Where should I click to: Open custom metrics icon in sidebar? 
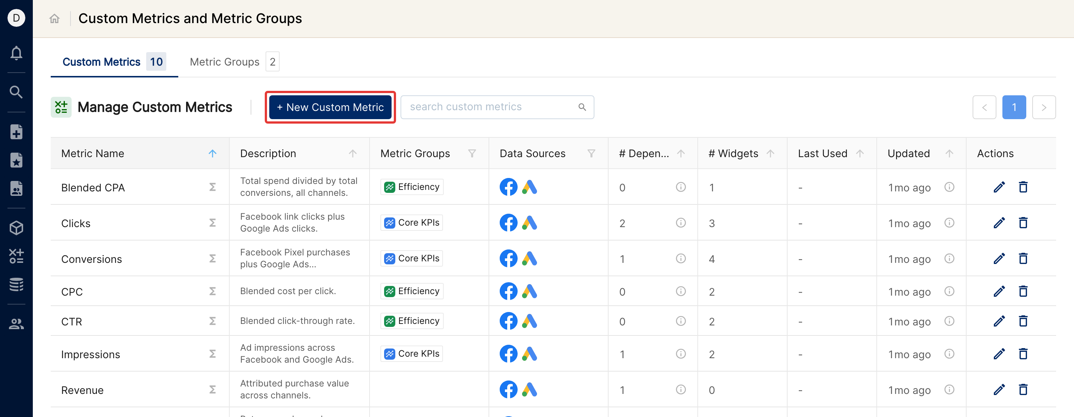click(16, 256)
